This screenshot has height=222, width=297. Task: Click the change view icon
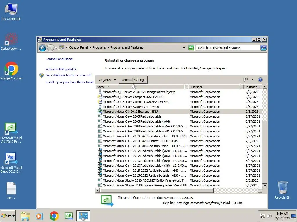click(x=246, y=80)
